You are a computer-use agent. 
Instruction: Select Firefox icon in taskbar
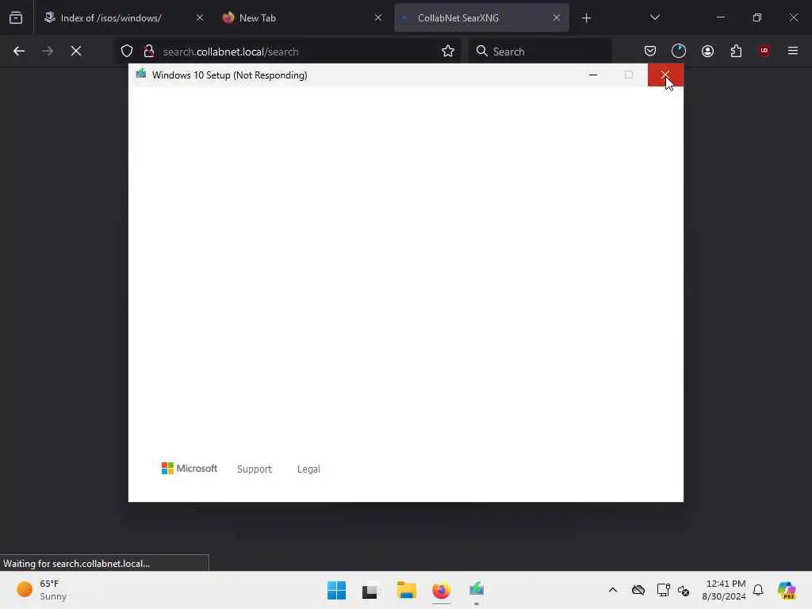point(441,590)
